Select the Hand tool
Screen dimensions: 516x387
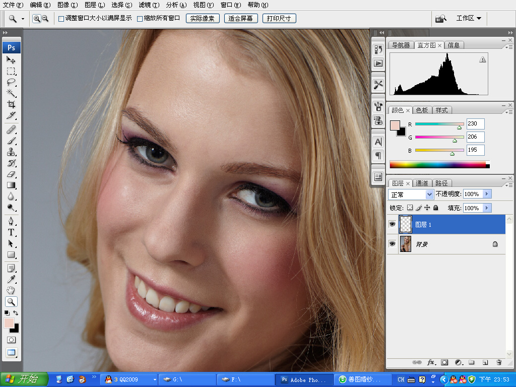coord(11,291)
